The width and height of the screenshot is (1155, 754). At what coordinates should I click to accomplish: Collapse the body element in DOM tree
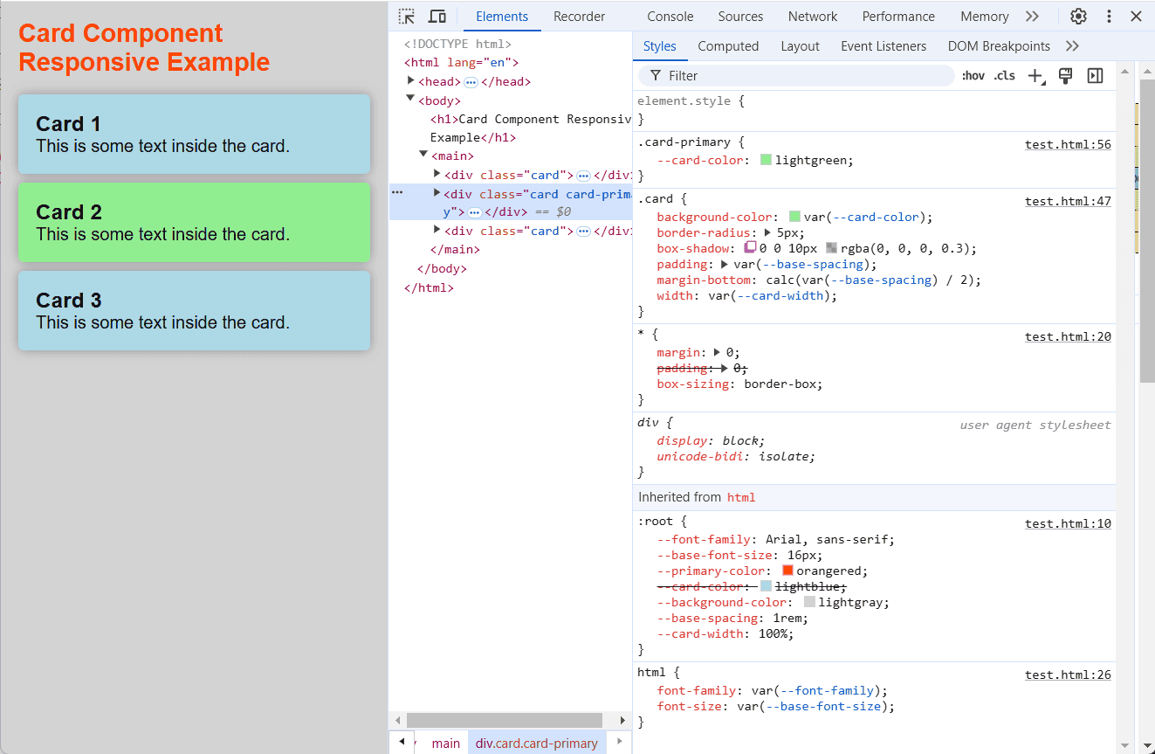pos(411,99)
